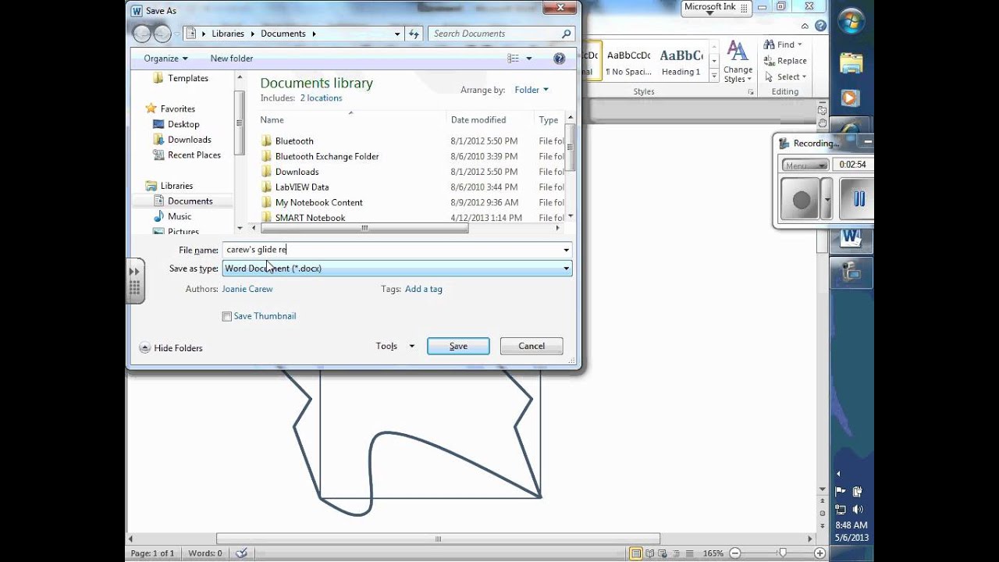999x562 pixels.
Task: Open Windows Media Player from taskbar
Action: [851, 98]
